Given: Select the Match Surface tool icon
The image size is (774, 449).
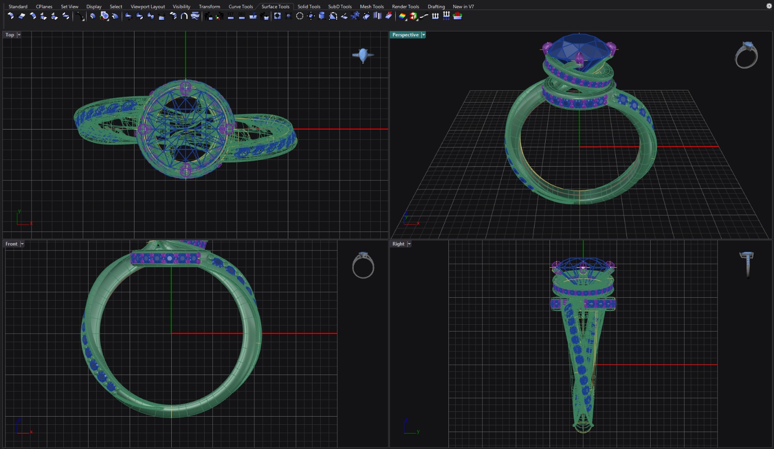Looking at the screenshot, I should tap(128, 16).
